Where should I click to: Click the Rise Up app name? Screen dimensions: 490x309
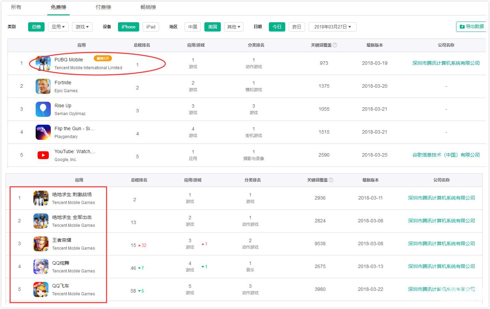(63, 106)
